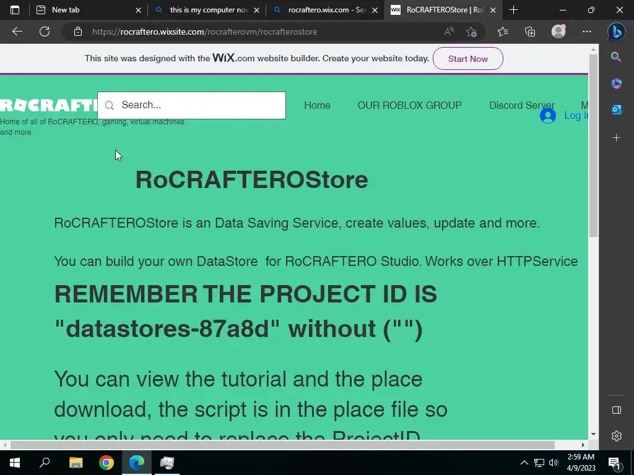Click the horizontal scrollbar thumb
This screenshot has width=634, height=475.
pos(282,445)
